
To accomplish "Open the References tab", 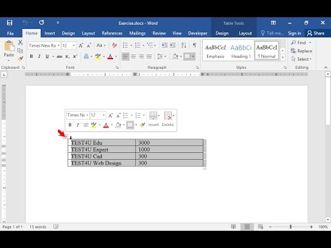I will pyautogui.click(x=112, y=33).
